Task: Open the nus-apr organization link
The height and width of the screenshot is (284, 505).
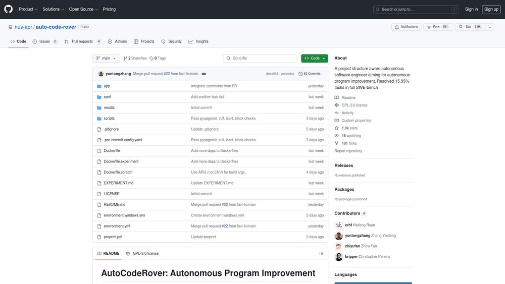Action: click(23, 27)
